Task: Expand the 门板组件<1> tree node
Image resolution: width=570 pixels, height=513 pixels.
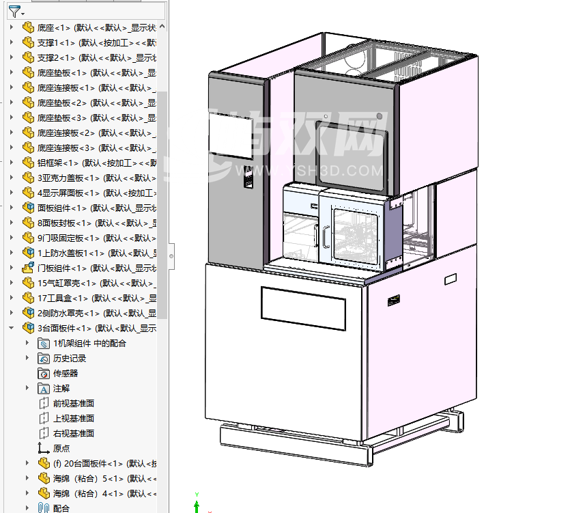Action: pyautogui.click(x=12, y=267)
